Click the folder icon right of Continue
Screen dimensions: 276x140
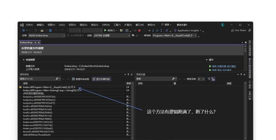pyautogui.click(x=121, y=31)
